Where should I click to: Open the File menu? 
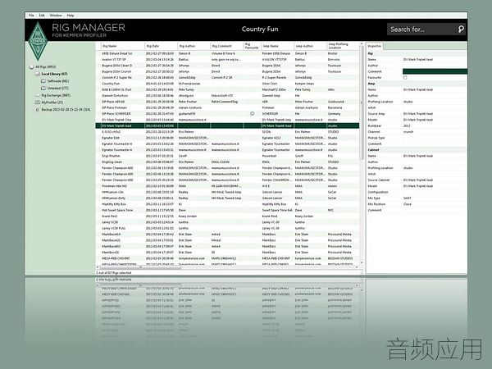pos(31,15)
